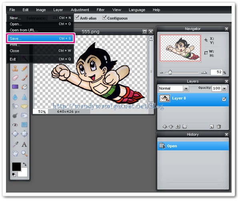Image resolution: width=240 pixels, height=201 pixels.
Task: Select the Hand pan tool
Action: (15, 153)
